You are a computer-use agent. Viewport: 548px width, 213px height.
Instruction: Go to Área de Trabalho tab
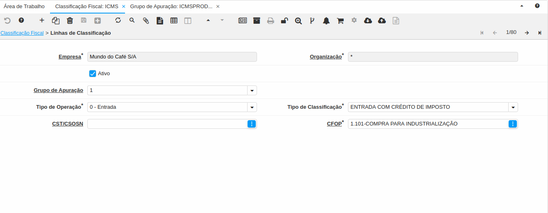pos(24,7)
